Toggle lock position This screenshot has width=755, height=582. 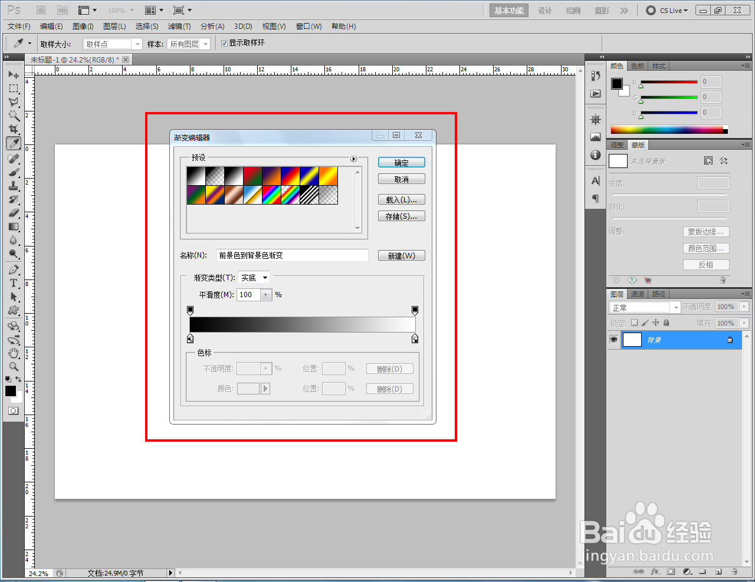point(655,323)
